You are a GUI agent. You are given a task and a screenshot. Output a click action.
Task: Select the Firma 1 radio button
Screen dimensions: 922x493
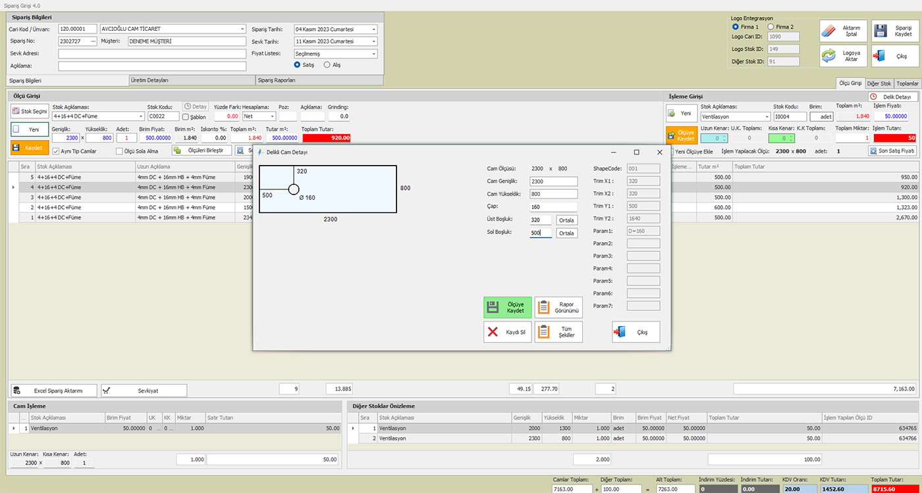[736, 27]
